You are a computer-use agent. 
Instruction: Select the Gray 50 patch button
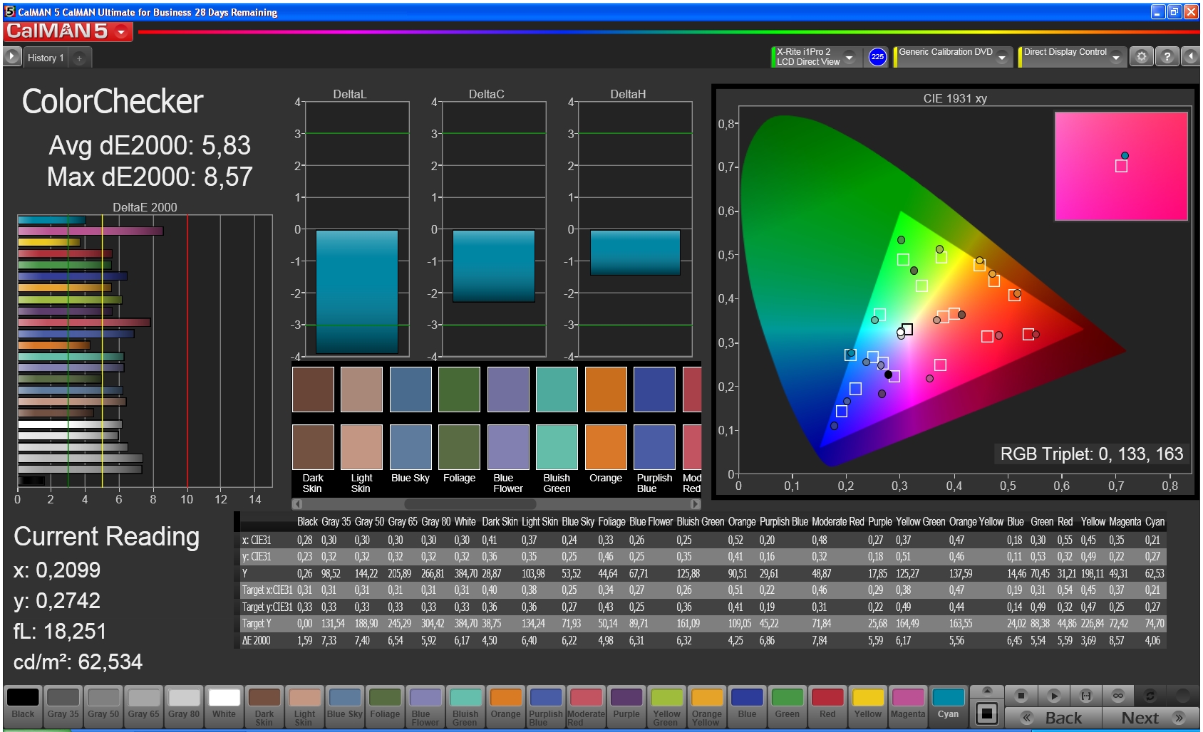point(103,706)
